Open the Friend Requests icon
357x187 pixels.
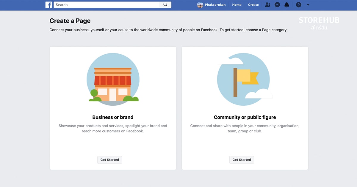[267, 4]
